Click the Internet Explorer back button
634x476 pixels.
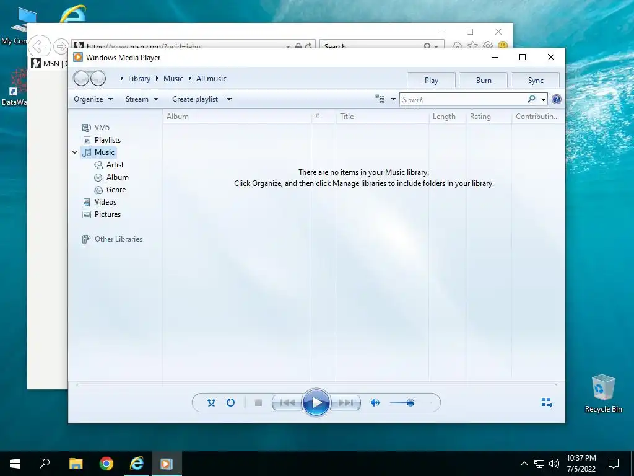(x=39, y=46)
